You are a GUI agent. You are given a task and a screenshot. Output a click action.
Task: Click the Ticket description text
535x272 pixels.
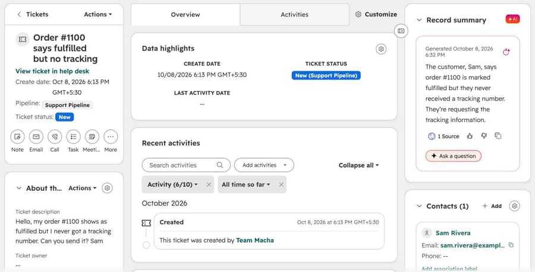[x=63, y=231]
